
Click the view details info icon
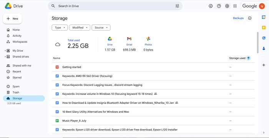tap(250, 18)
